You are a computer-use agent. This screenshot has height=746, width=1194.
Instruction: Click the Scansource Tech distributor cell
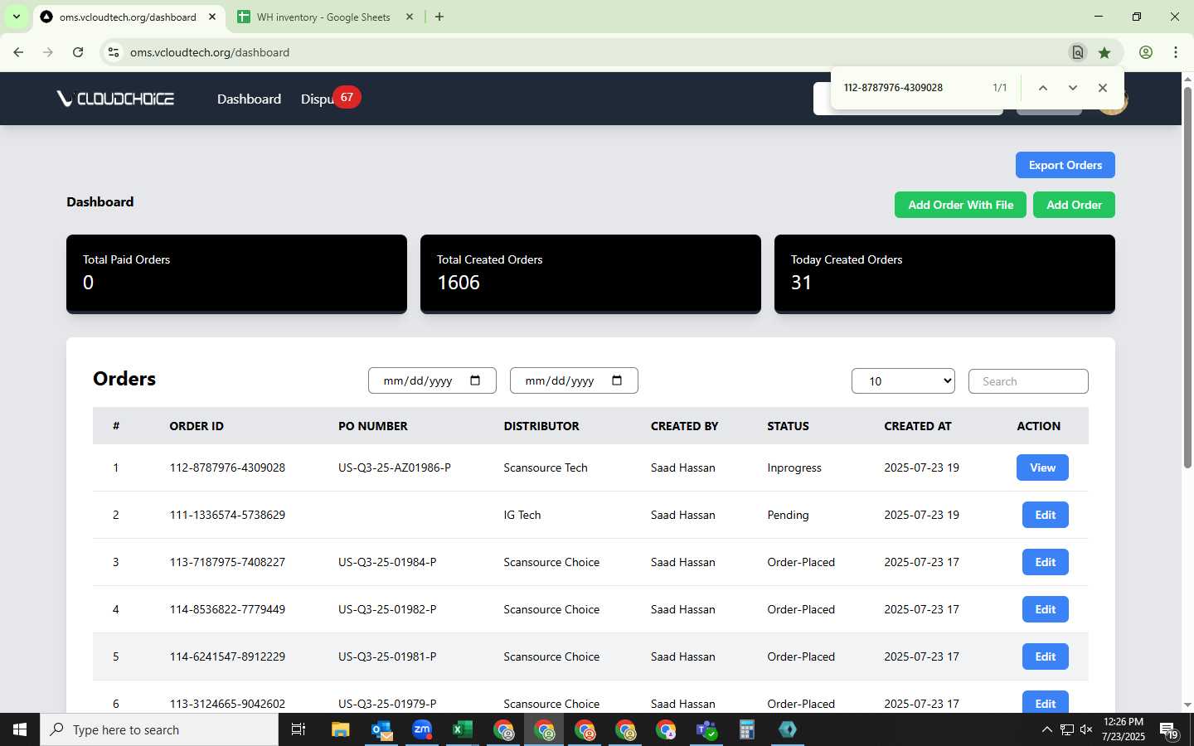(x=546, y=467)
